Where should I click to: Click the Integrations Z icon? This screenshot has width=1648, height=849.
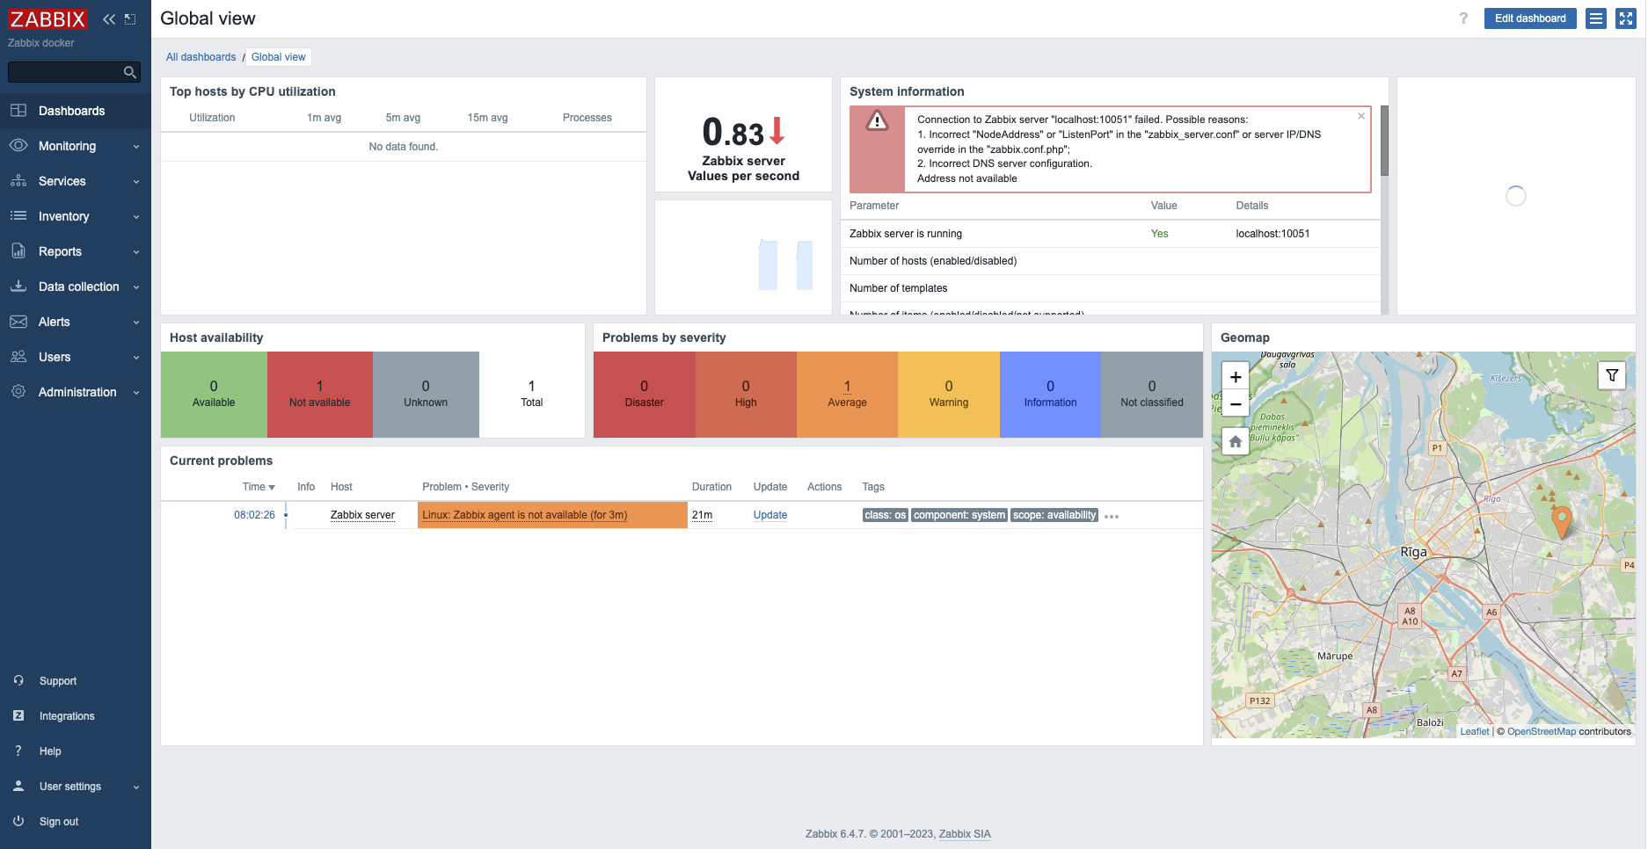[x=18, y=716]
